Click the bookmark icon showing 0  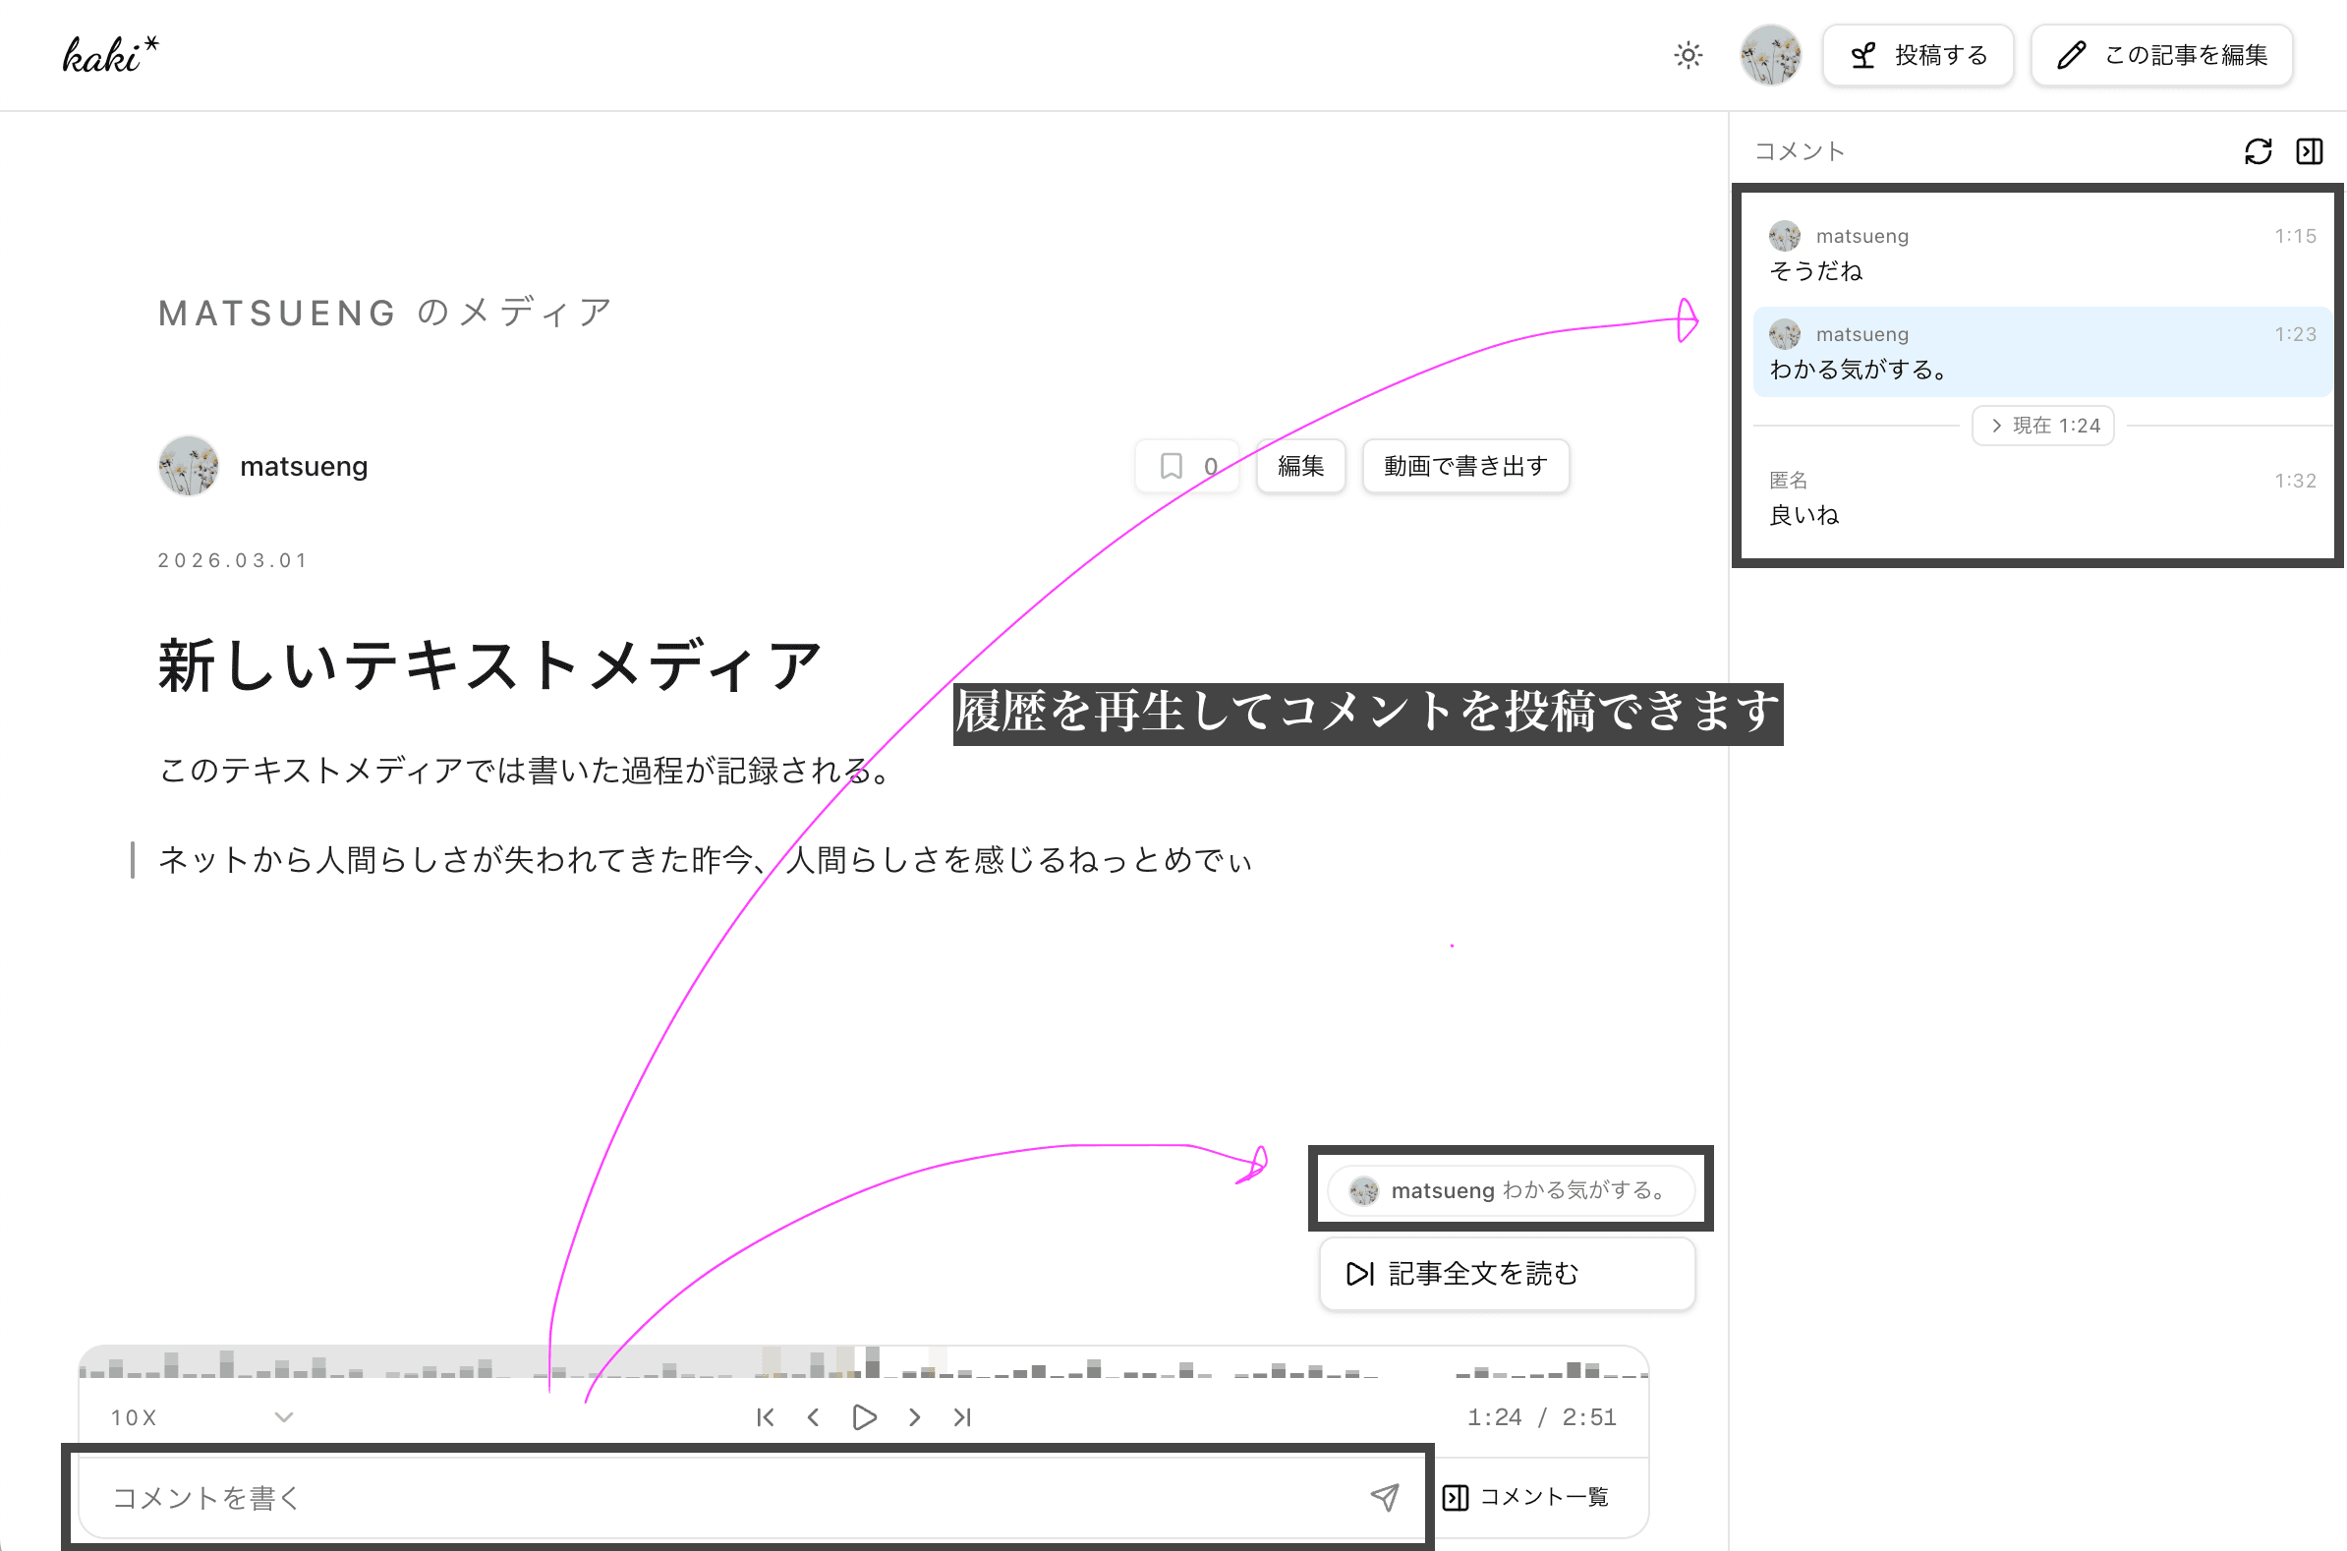point(1186,465)
